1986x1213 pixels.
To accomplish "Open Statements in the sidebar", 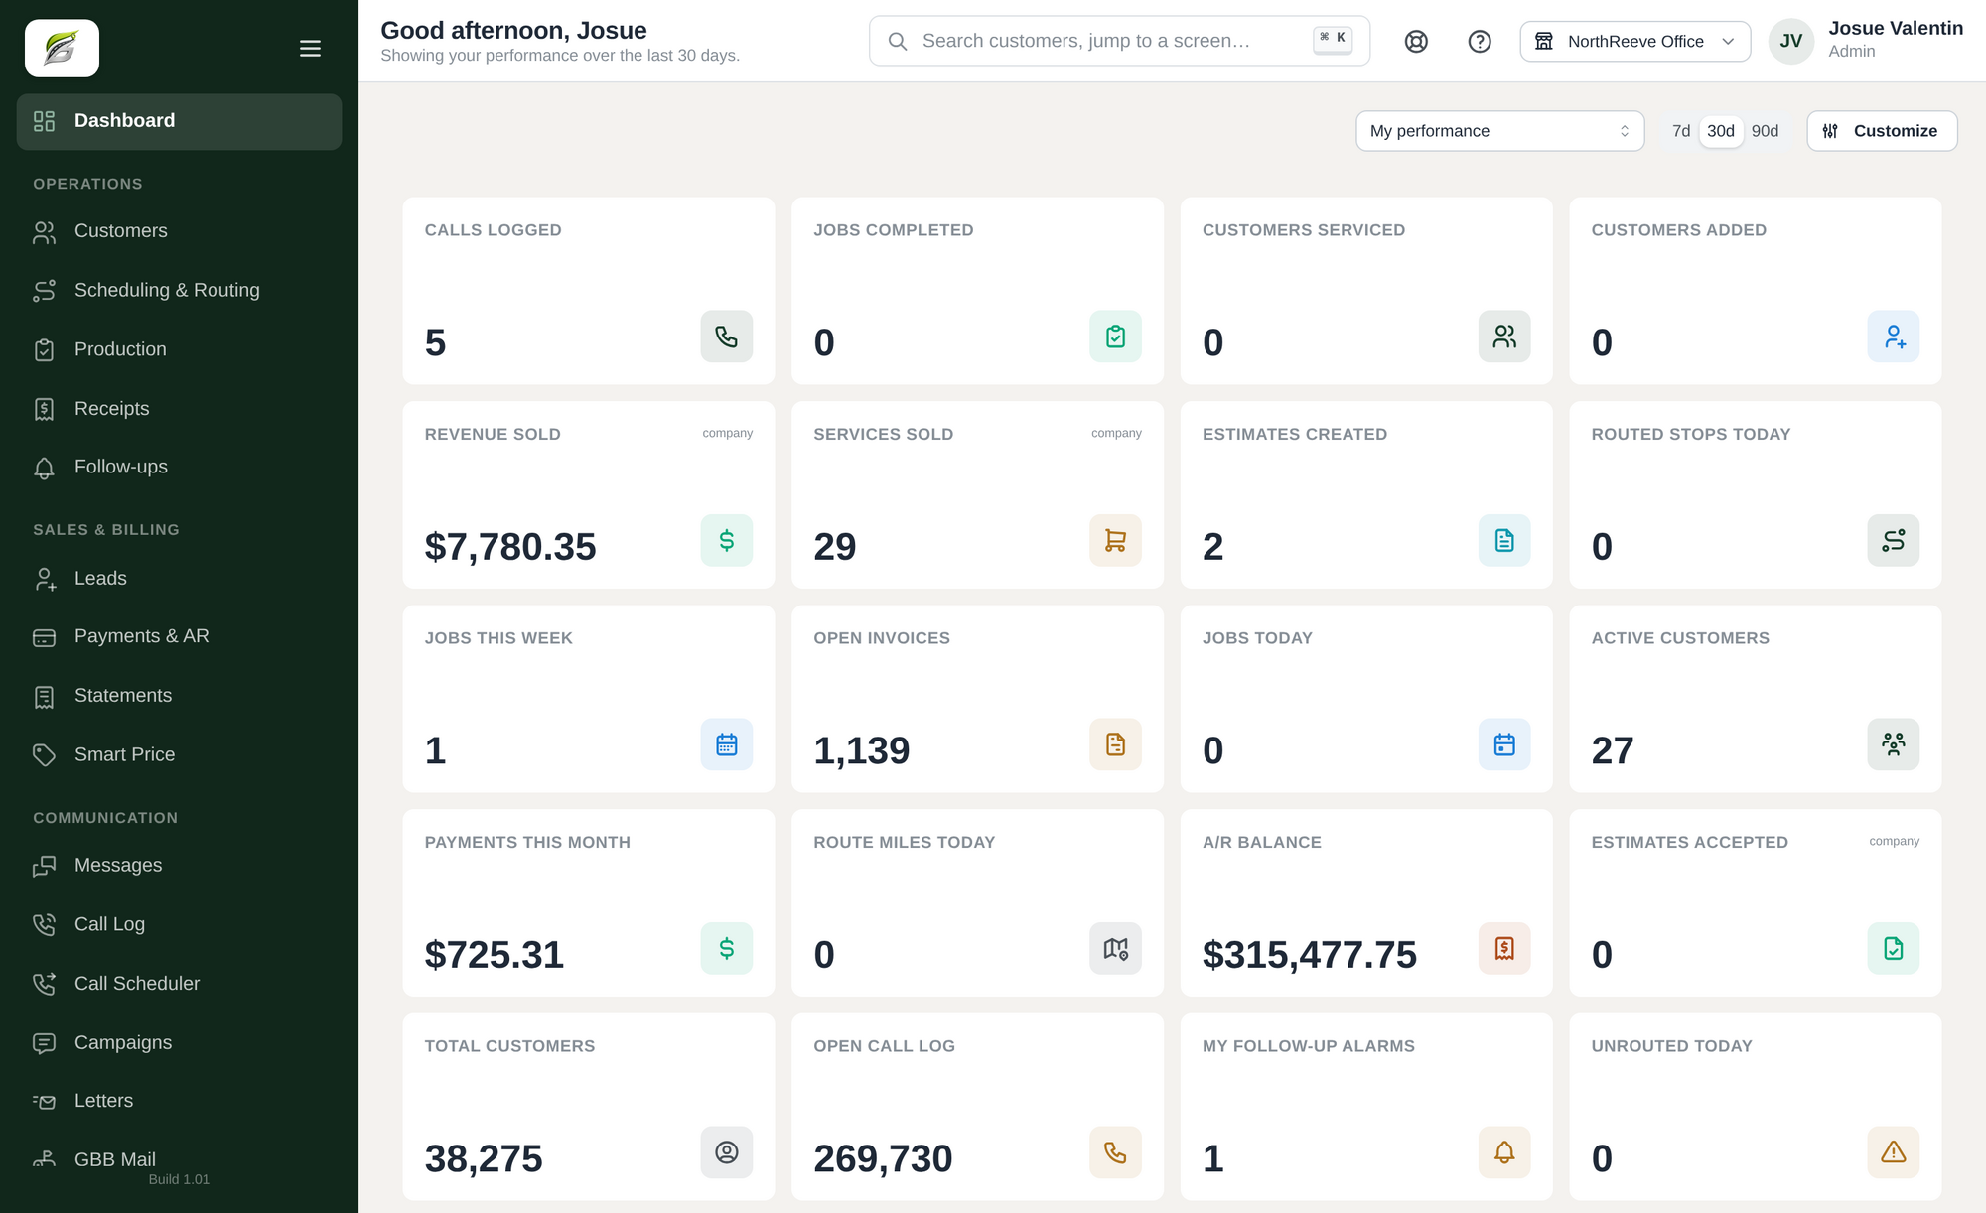I will tap(179, 696).
